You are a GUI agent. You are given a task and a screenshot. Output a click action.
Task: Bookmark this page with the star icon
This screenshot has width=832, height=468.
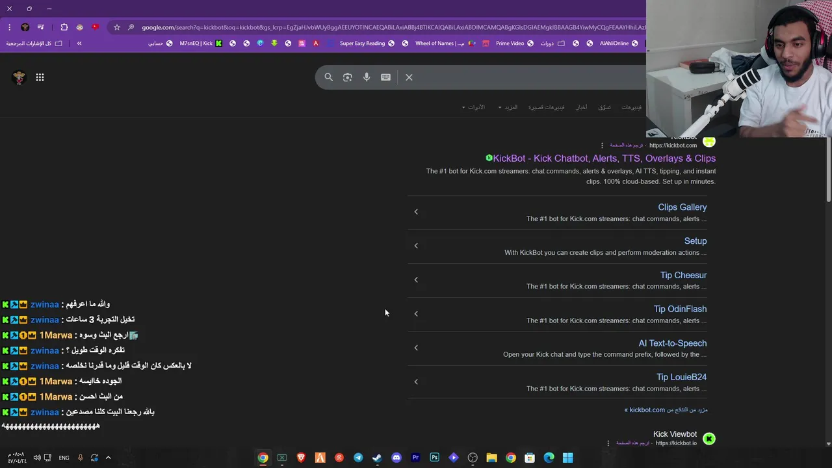pos(116,27)
